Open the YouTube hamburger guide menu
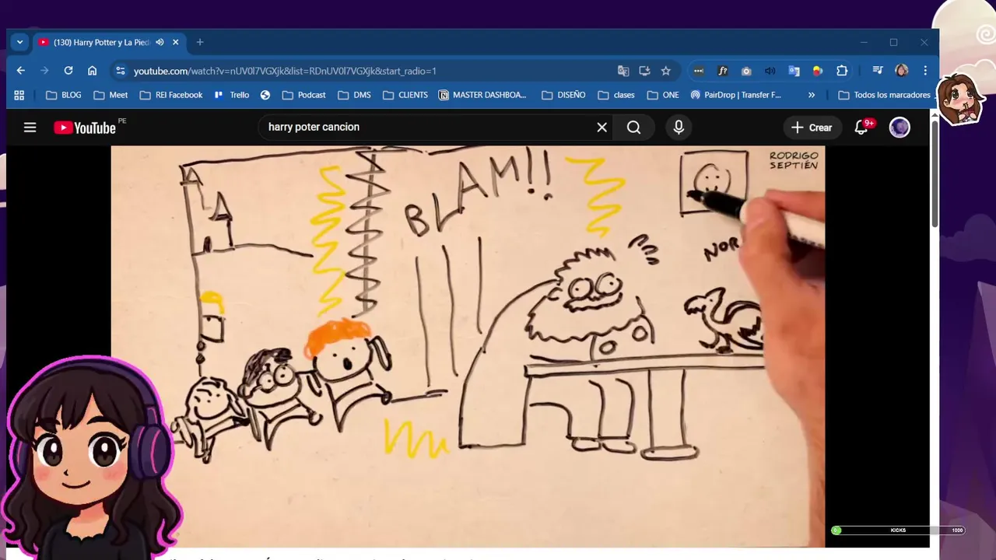This screenshot has height=560, width=996. coord(30,128)
